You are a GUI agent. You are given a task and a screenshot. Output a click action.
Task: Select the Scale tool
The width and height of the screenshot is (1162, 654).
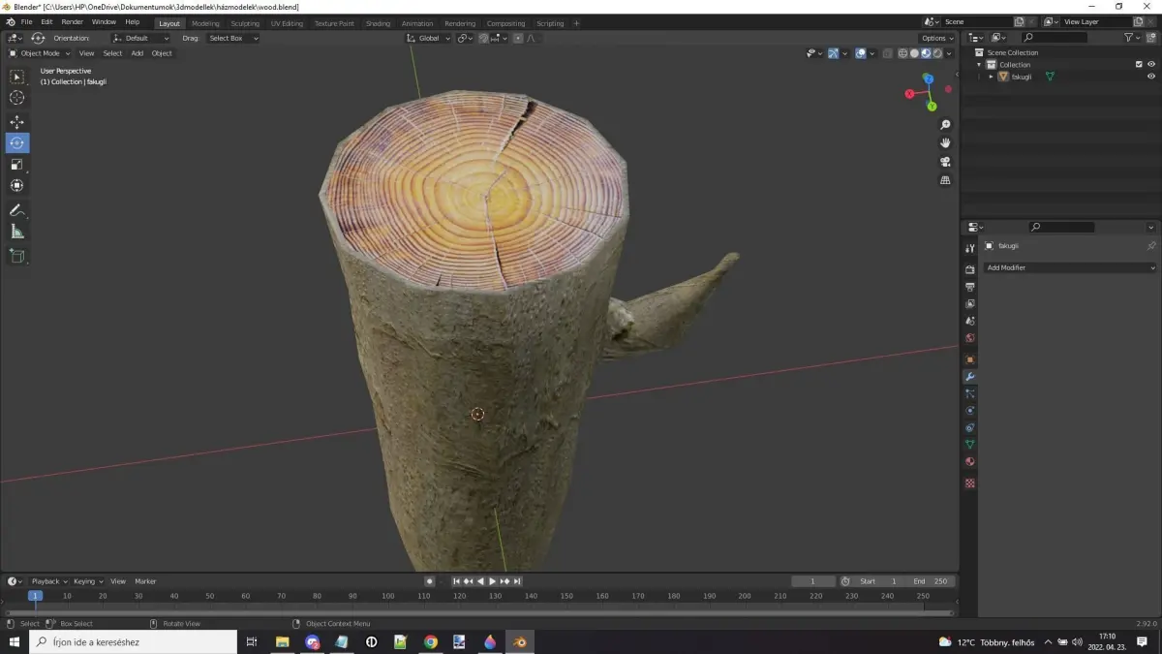16,165
